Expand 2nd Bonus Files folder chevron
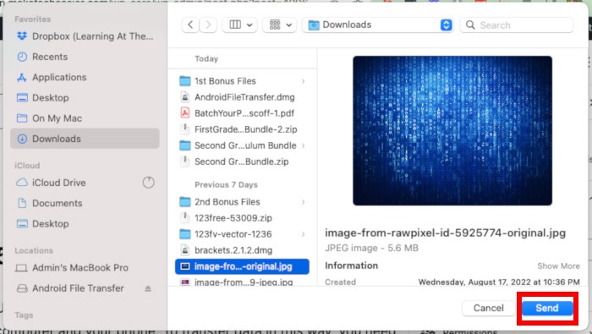 point(303,202)
